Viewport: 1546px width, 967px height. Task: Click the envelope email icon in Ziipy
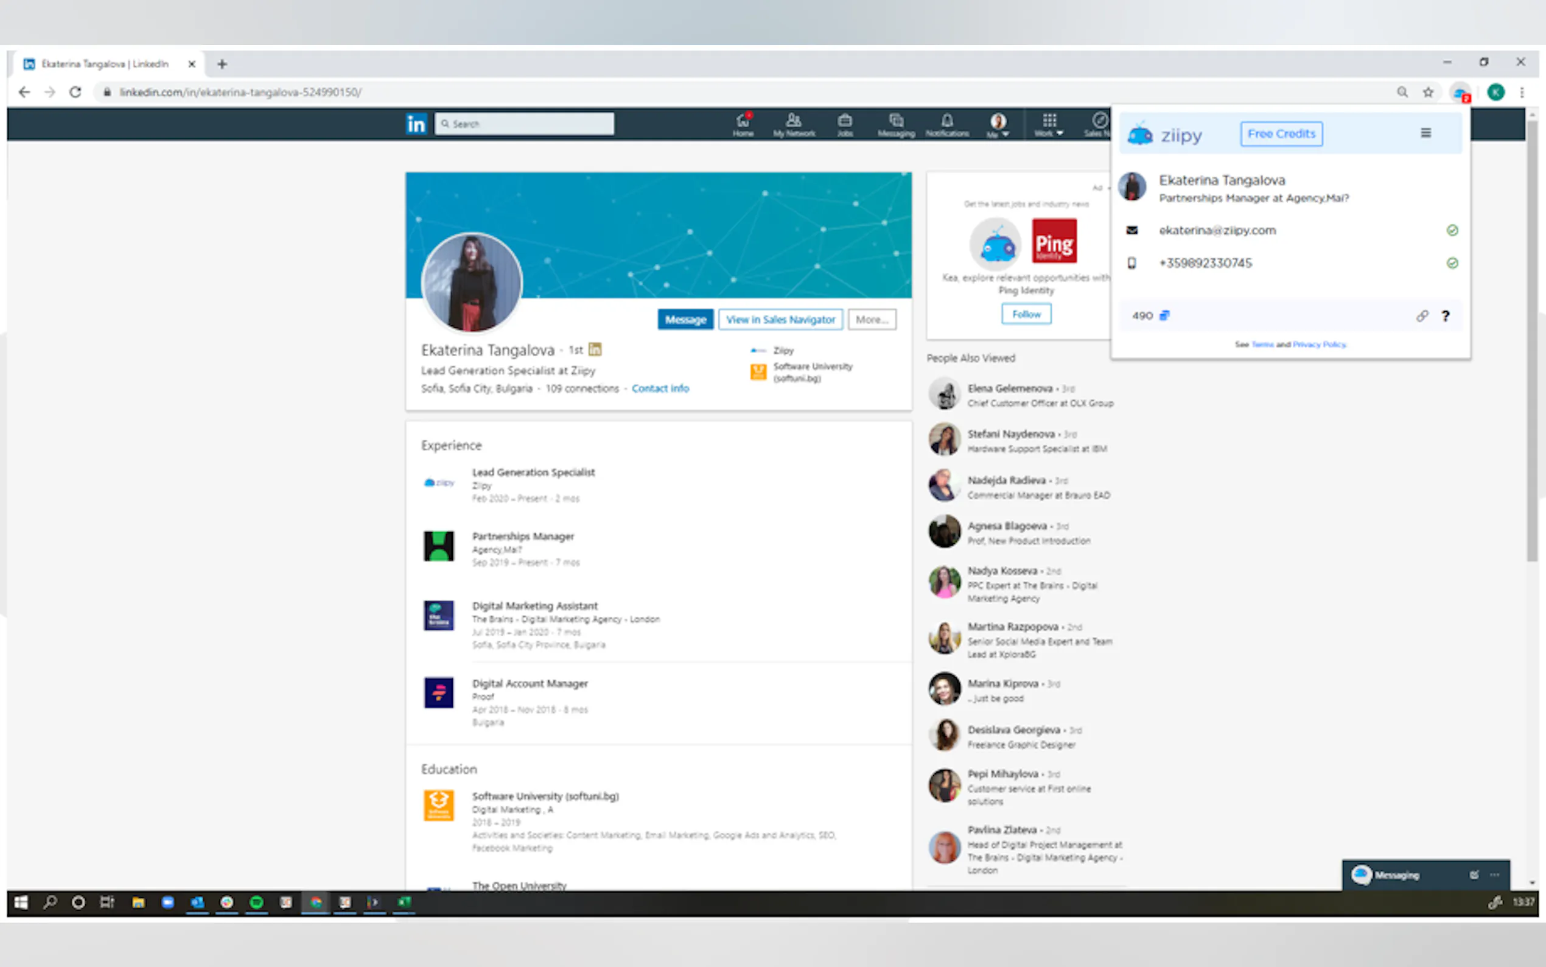(1132, 230)
